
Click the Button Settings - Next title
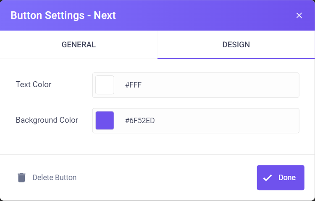[x=63, y=15]
